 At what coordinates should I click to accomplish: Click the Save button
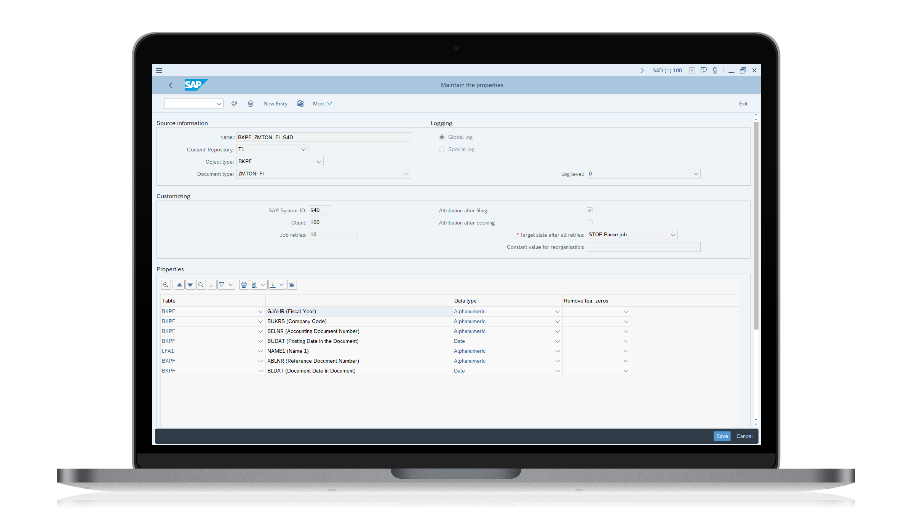(x=721, y=436)
